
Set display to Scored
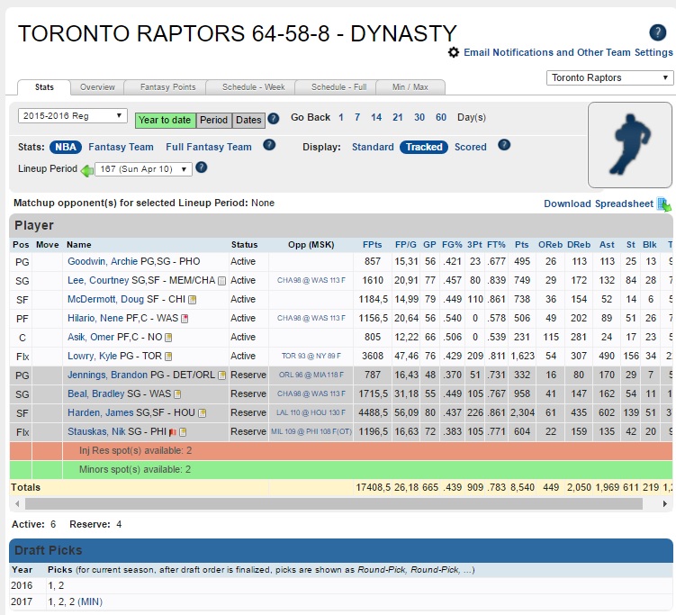pyautogui.click(x=471, y=147)
